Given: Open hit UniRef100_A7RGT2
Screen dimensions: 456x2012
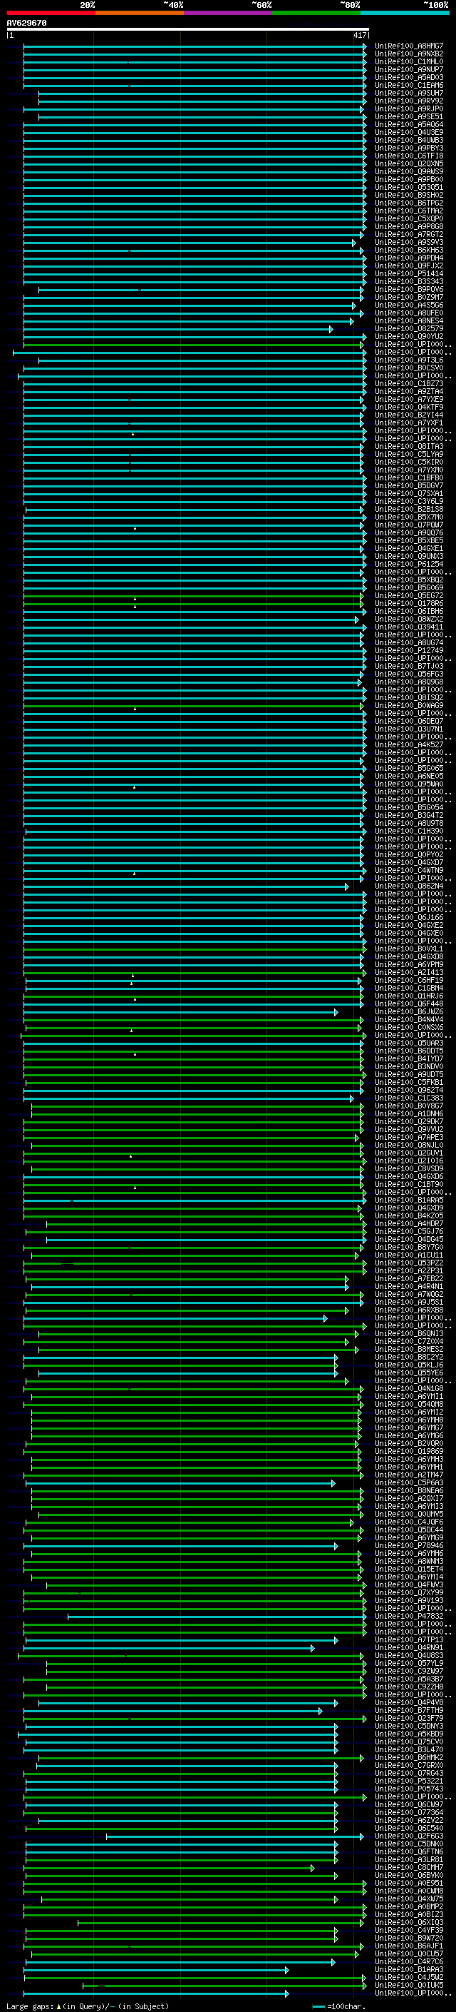Looking at the screenshot, I should point(409,234).
